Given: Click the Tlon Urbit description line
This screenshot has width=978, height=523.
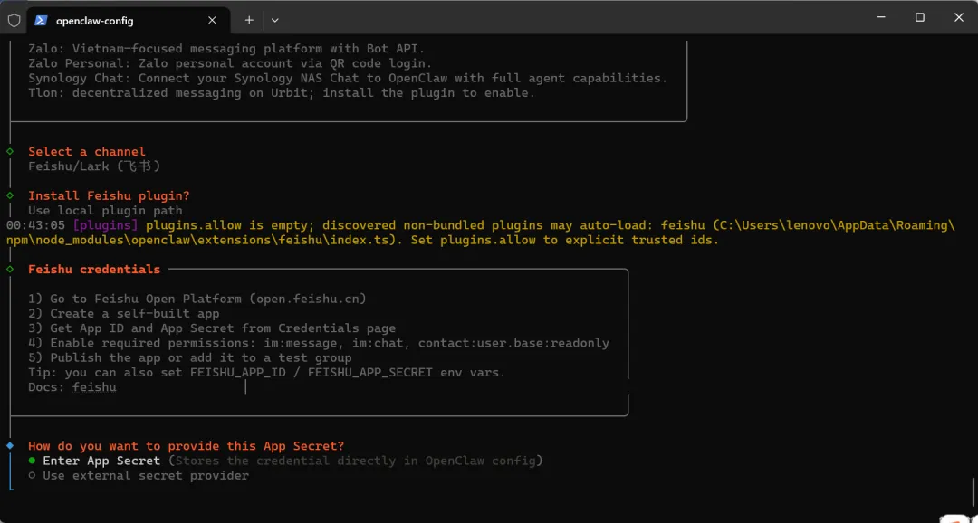Looking at the screenshot, I should click(x=282, y=93).
